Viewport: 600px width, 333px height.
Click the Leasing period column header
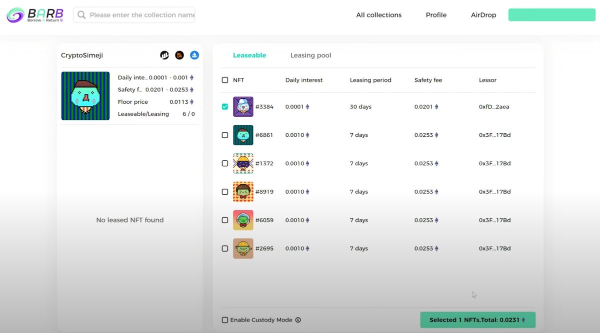(x=370, y=80)
